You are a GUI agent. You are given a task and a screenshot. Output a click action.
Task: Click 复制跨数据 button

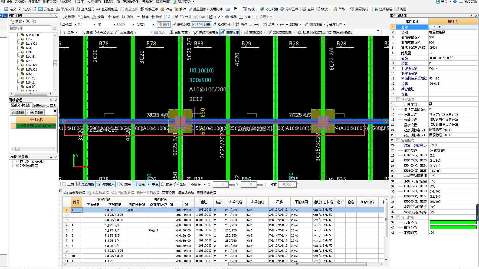[75, 193]
